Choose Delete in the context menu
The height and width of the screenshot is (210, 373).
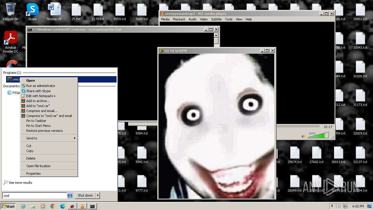(x=49, y=158)
